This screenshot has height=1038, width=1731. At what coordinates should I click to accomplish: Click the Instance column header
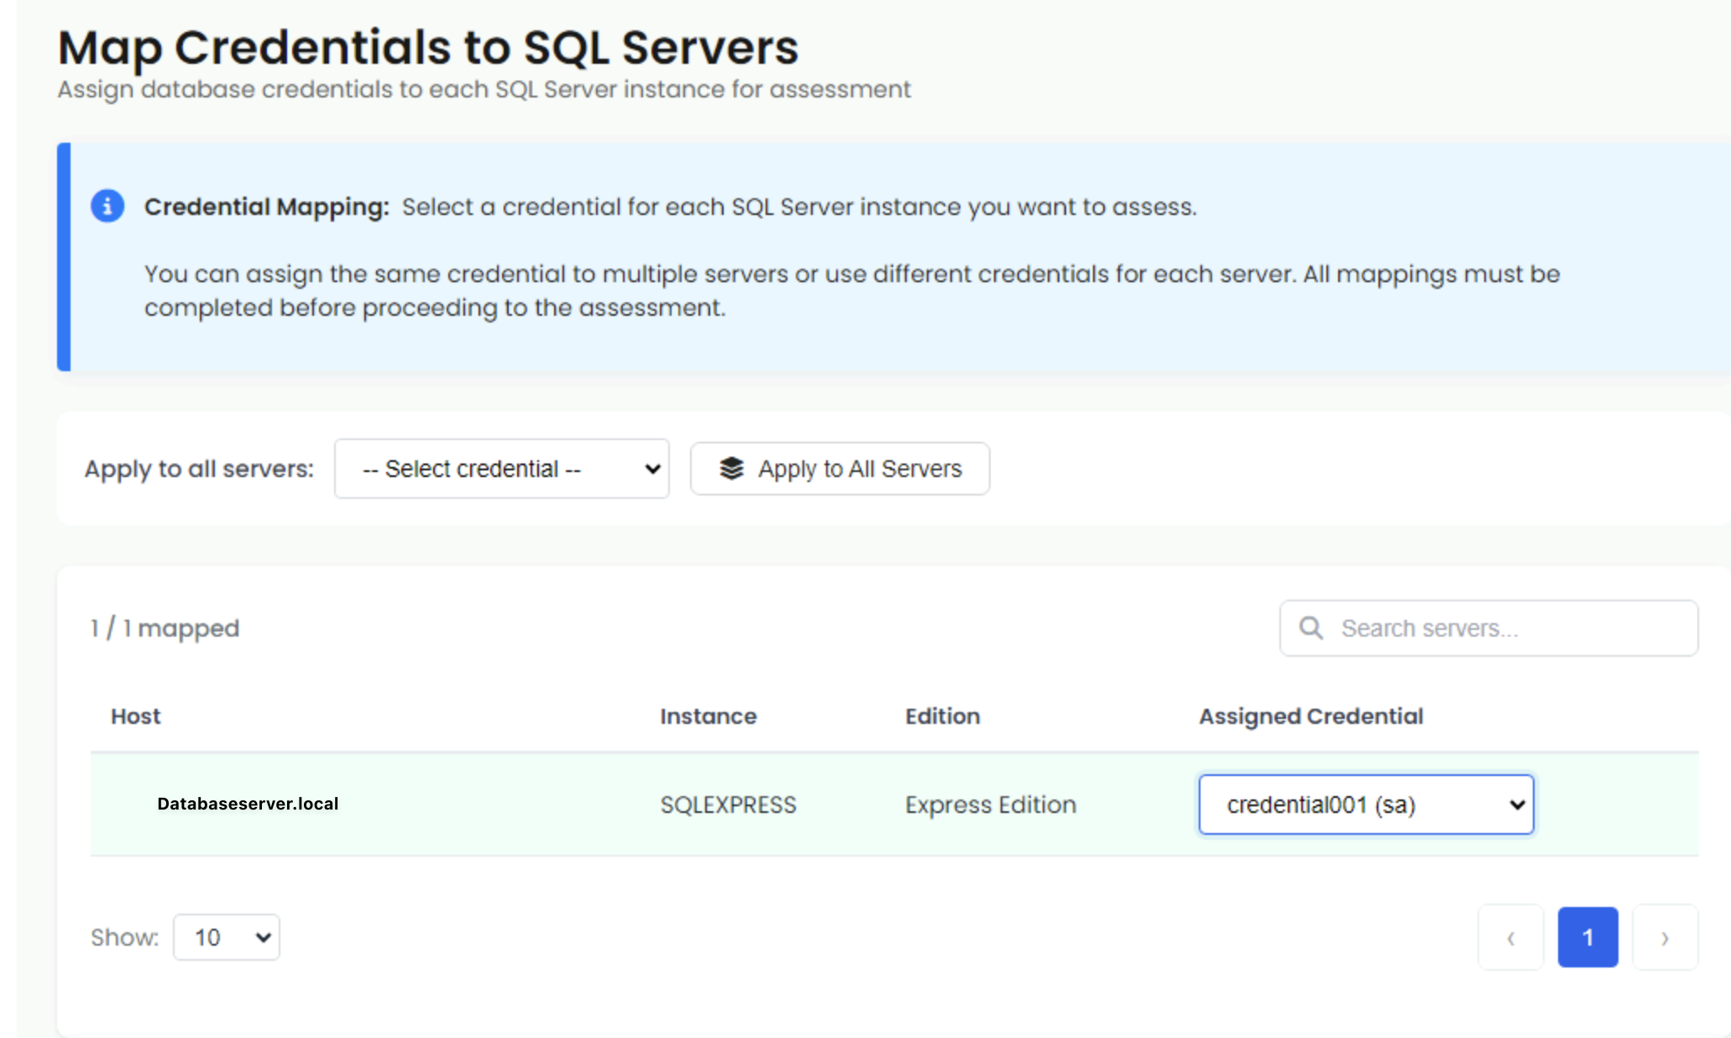pos(708,716)
